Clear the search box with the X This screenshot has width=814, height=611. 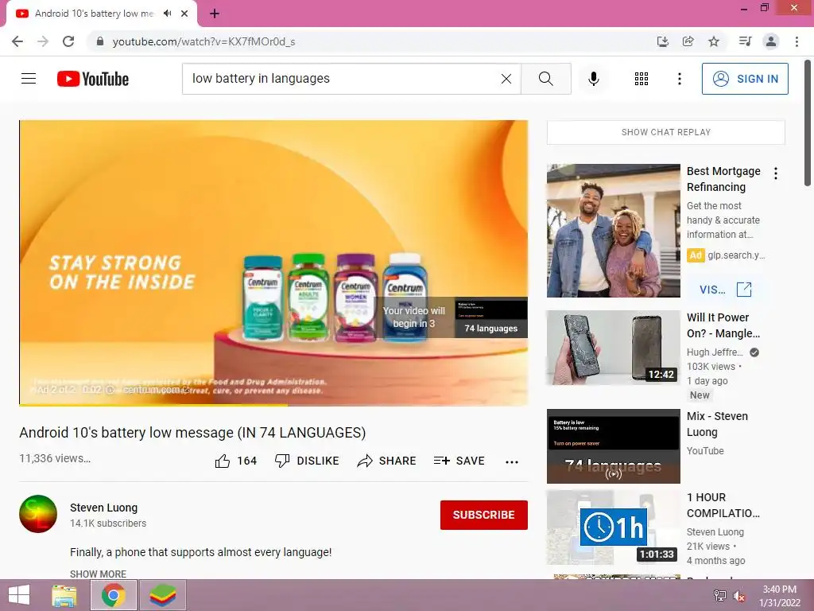[x=506, y=79]
